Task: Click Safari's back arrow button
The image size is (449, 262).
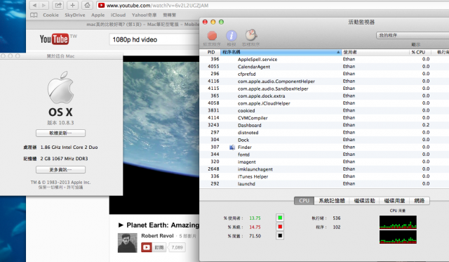Action: (34, 5)
